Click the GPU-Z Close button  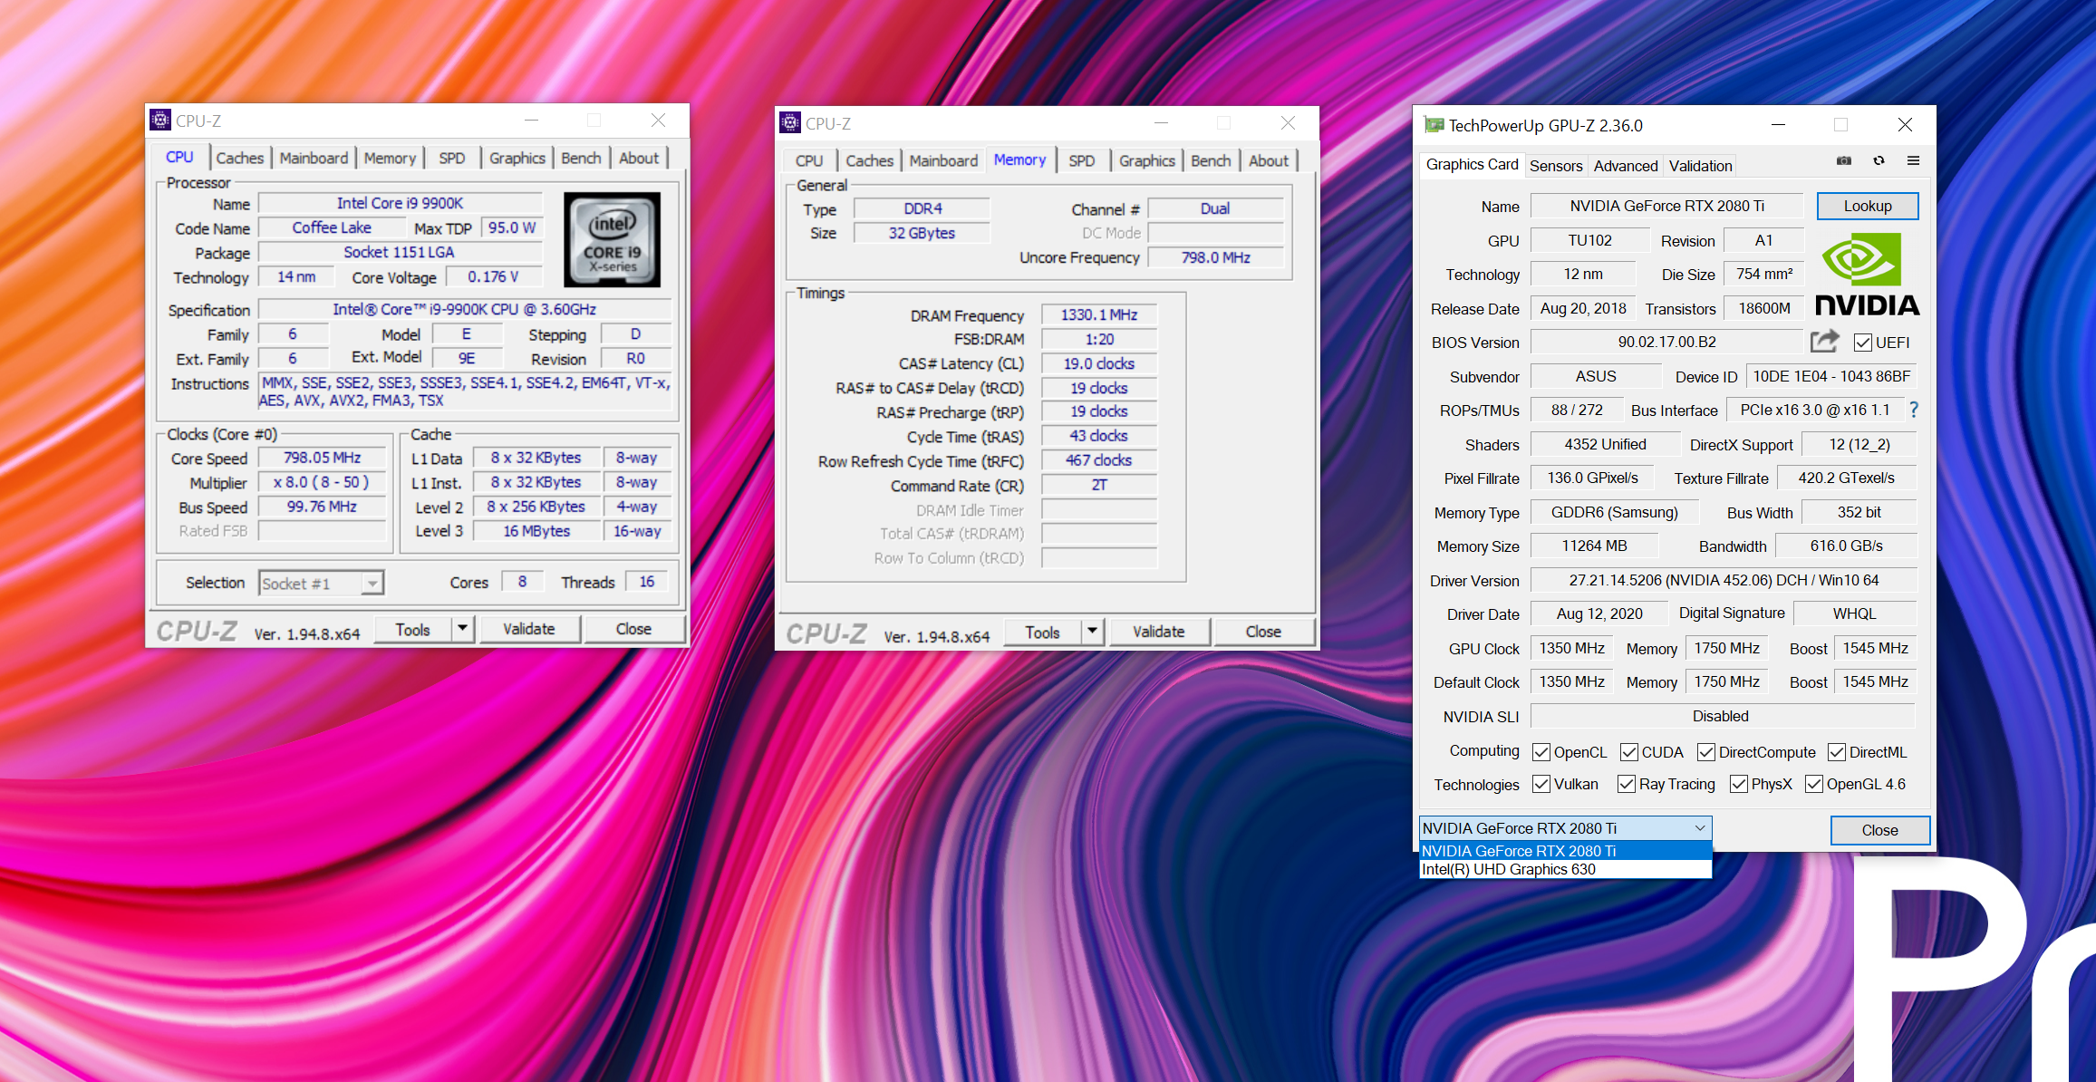click(1880, 830)
